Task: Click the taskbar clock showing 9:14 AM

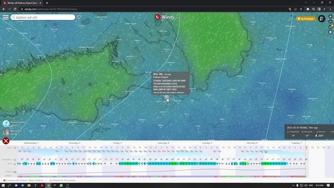Action: coord(319,185)
